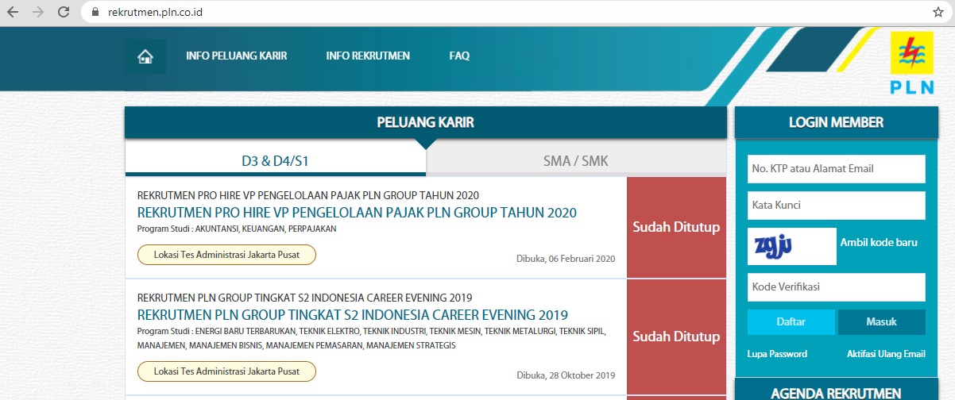Click the browser forward arrow

click(38, 13)
